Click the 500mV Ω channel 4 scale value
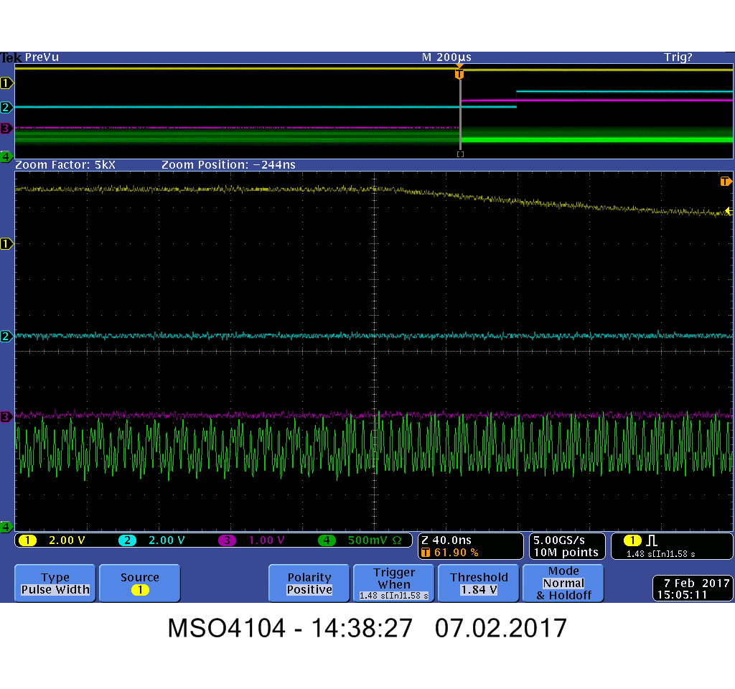Viewport: 735px width, 689px height. tap(375, 540)
